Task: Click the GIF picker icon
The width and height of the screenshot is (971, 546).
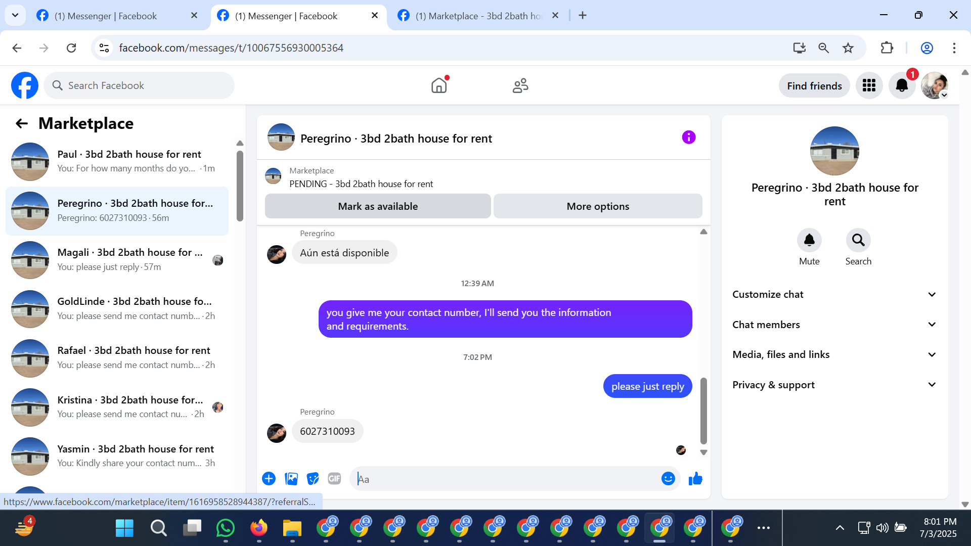Action: 334,478
